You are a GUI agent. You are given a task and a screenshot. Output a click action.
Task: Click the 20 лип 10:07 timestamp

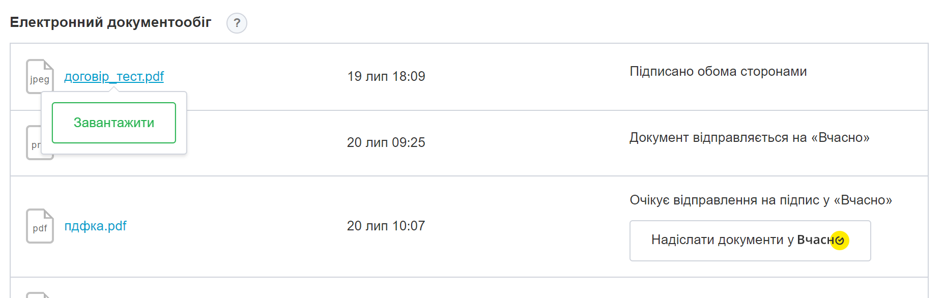pyautogui.click(x=386, y=226)
